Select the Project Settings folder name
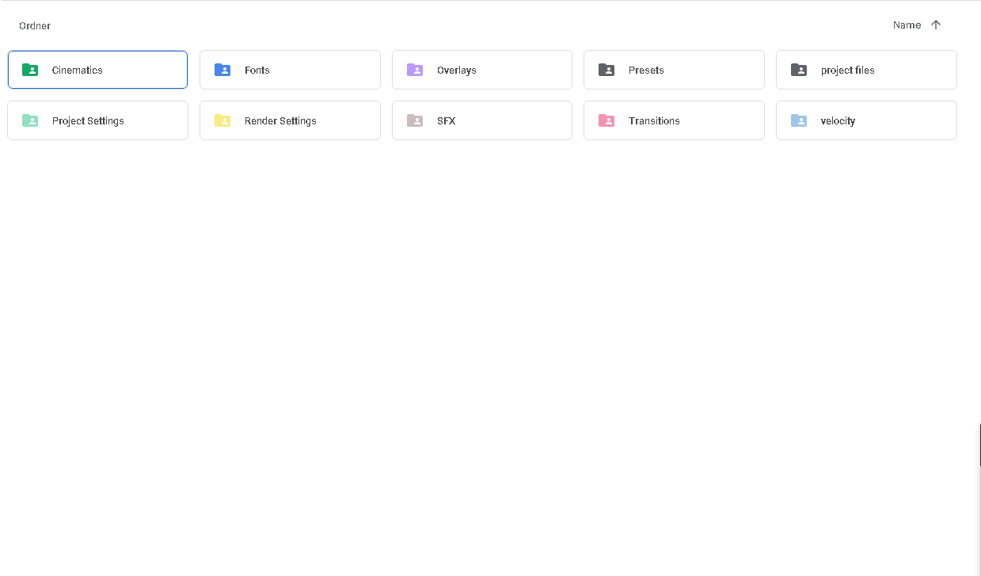Viewport: 981px width, 576px height. point(88,120)
